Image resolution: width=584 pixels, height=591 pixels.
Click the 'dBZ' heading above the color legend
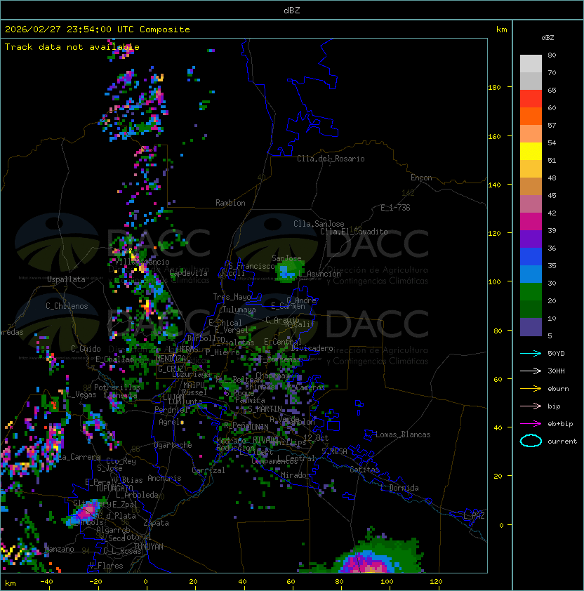click(x=547, y=38)
